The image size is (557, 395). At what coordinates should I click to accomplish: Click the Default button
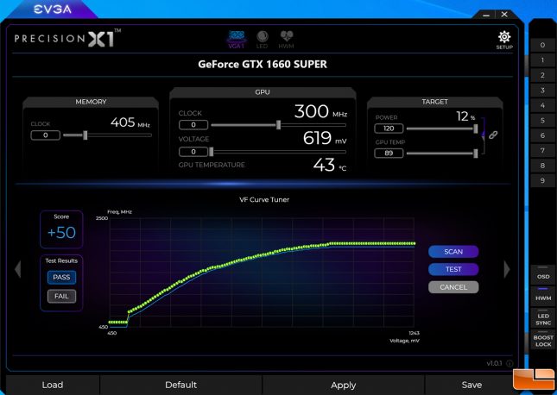click(x=180, y=385)
